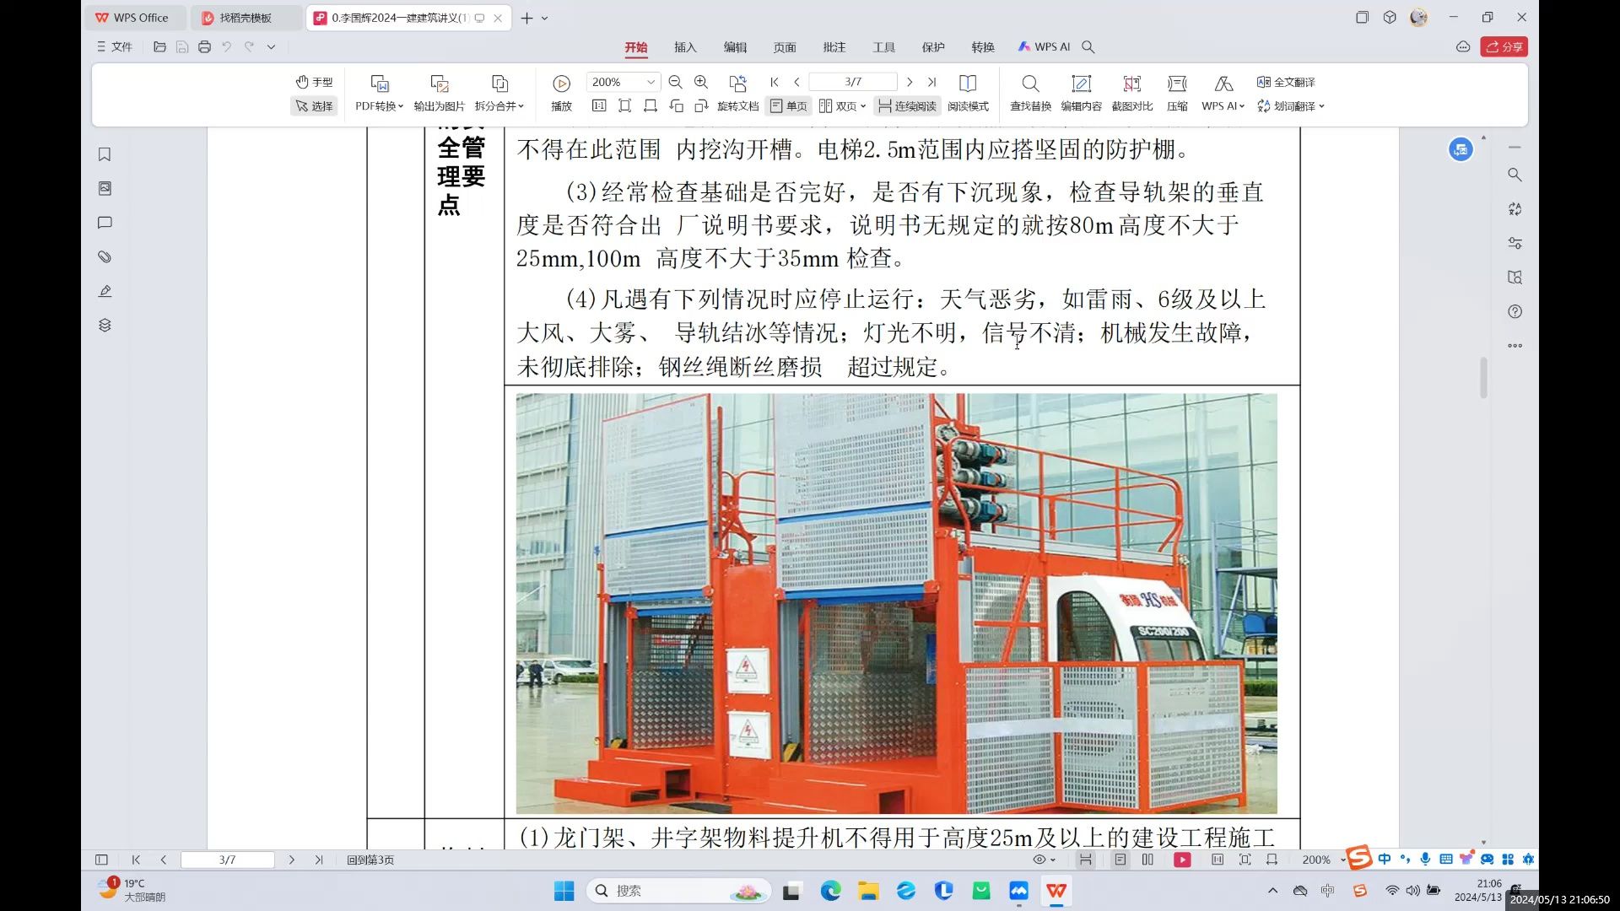The width and height of the screenshot is (1620, 911).
Task: Activate the Select tool (选择)
Action: (314, 106)
